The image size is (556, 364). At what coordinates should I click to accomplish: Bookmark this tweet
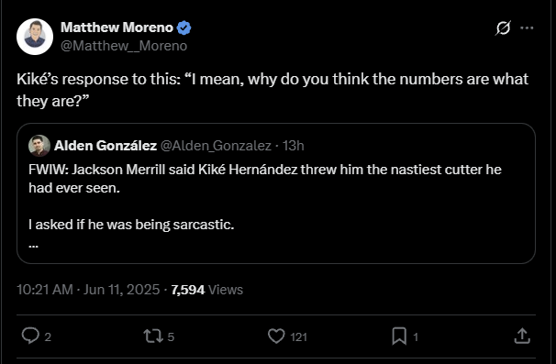[x=399, y=336]
